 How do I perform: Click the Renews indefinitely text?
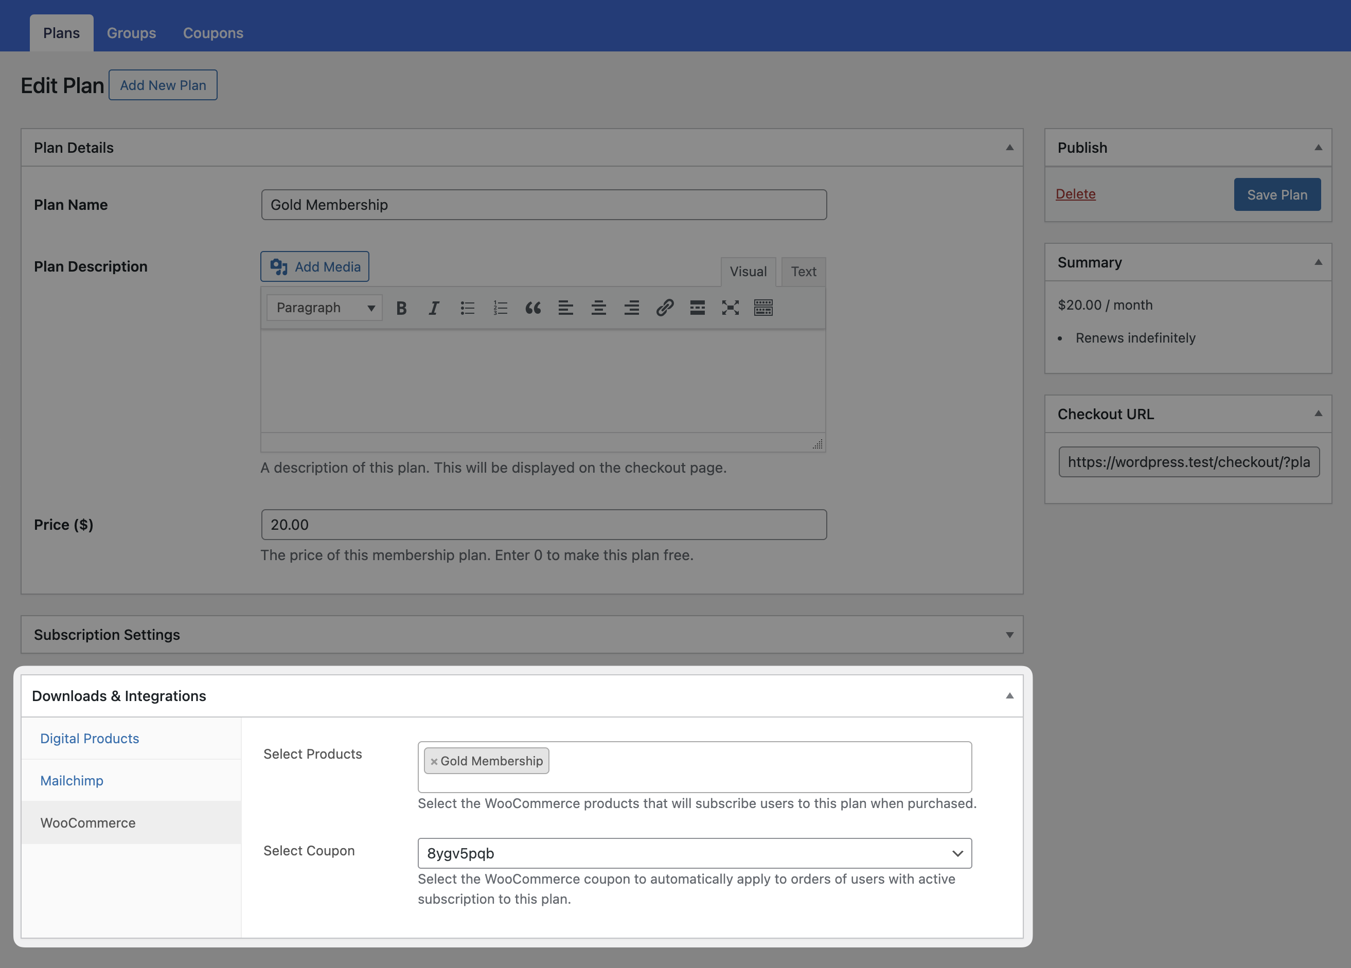point(1135,338)
